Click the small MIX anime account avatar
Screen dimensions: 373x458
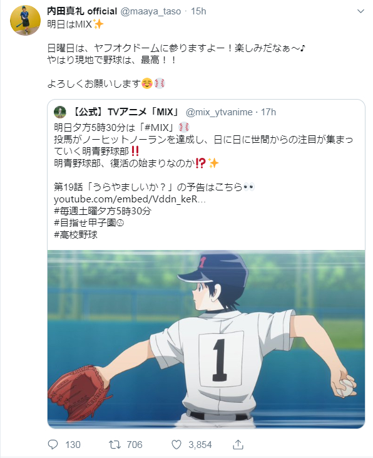pos(60,112)
